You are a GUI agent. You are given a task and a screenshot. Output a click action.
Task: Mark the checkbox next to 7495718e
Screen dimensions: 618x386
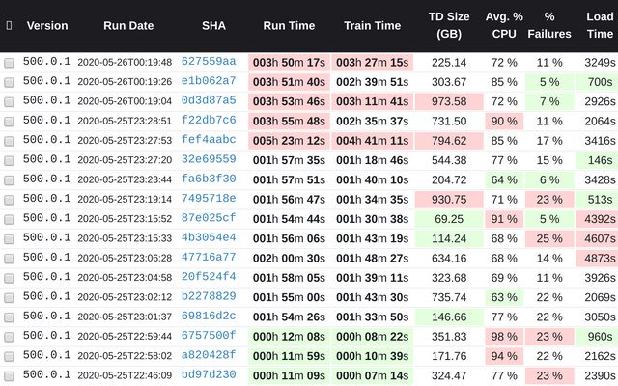click(9, 200)
